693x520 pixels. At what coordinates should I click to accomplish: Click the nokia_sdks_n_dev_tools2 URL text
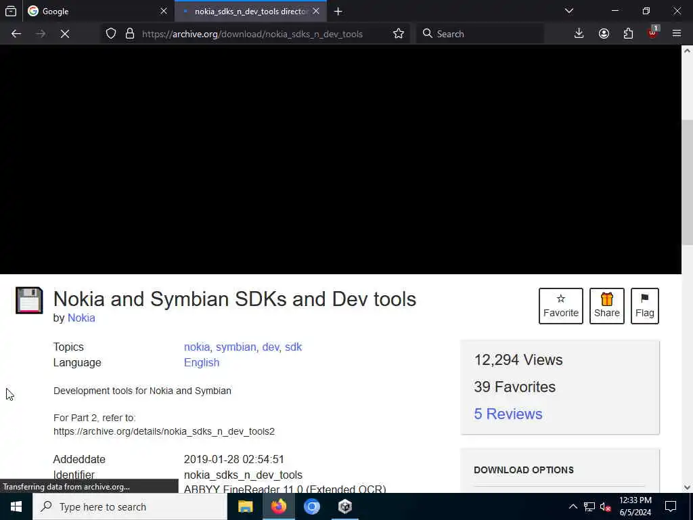point(164,431)
